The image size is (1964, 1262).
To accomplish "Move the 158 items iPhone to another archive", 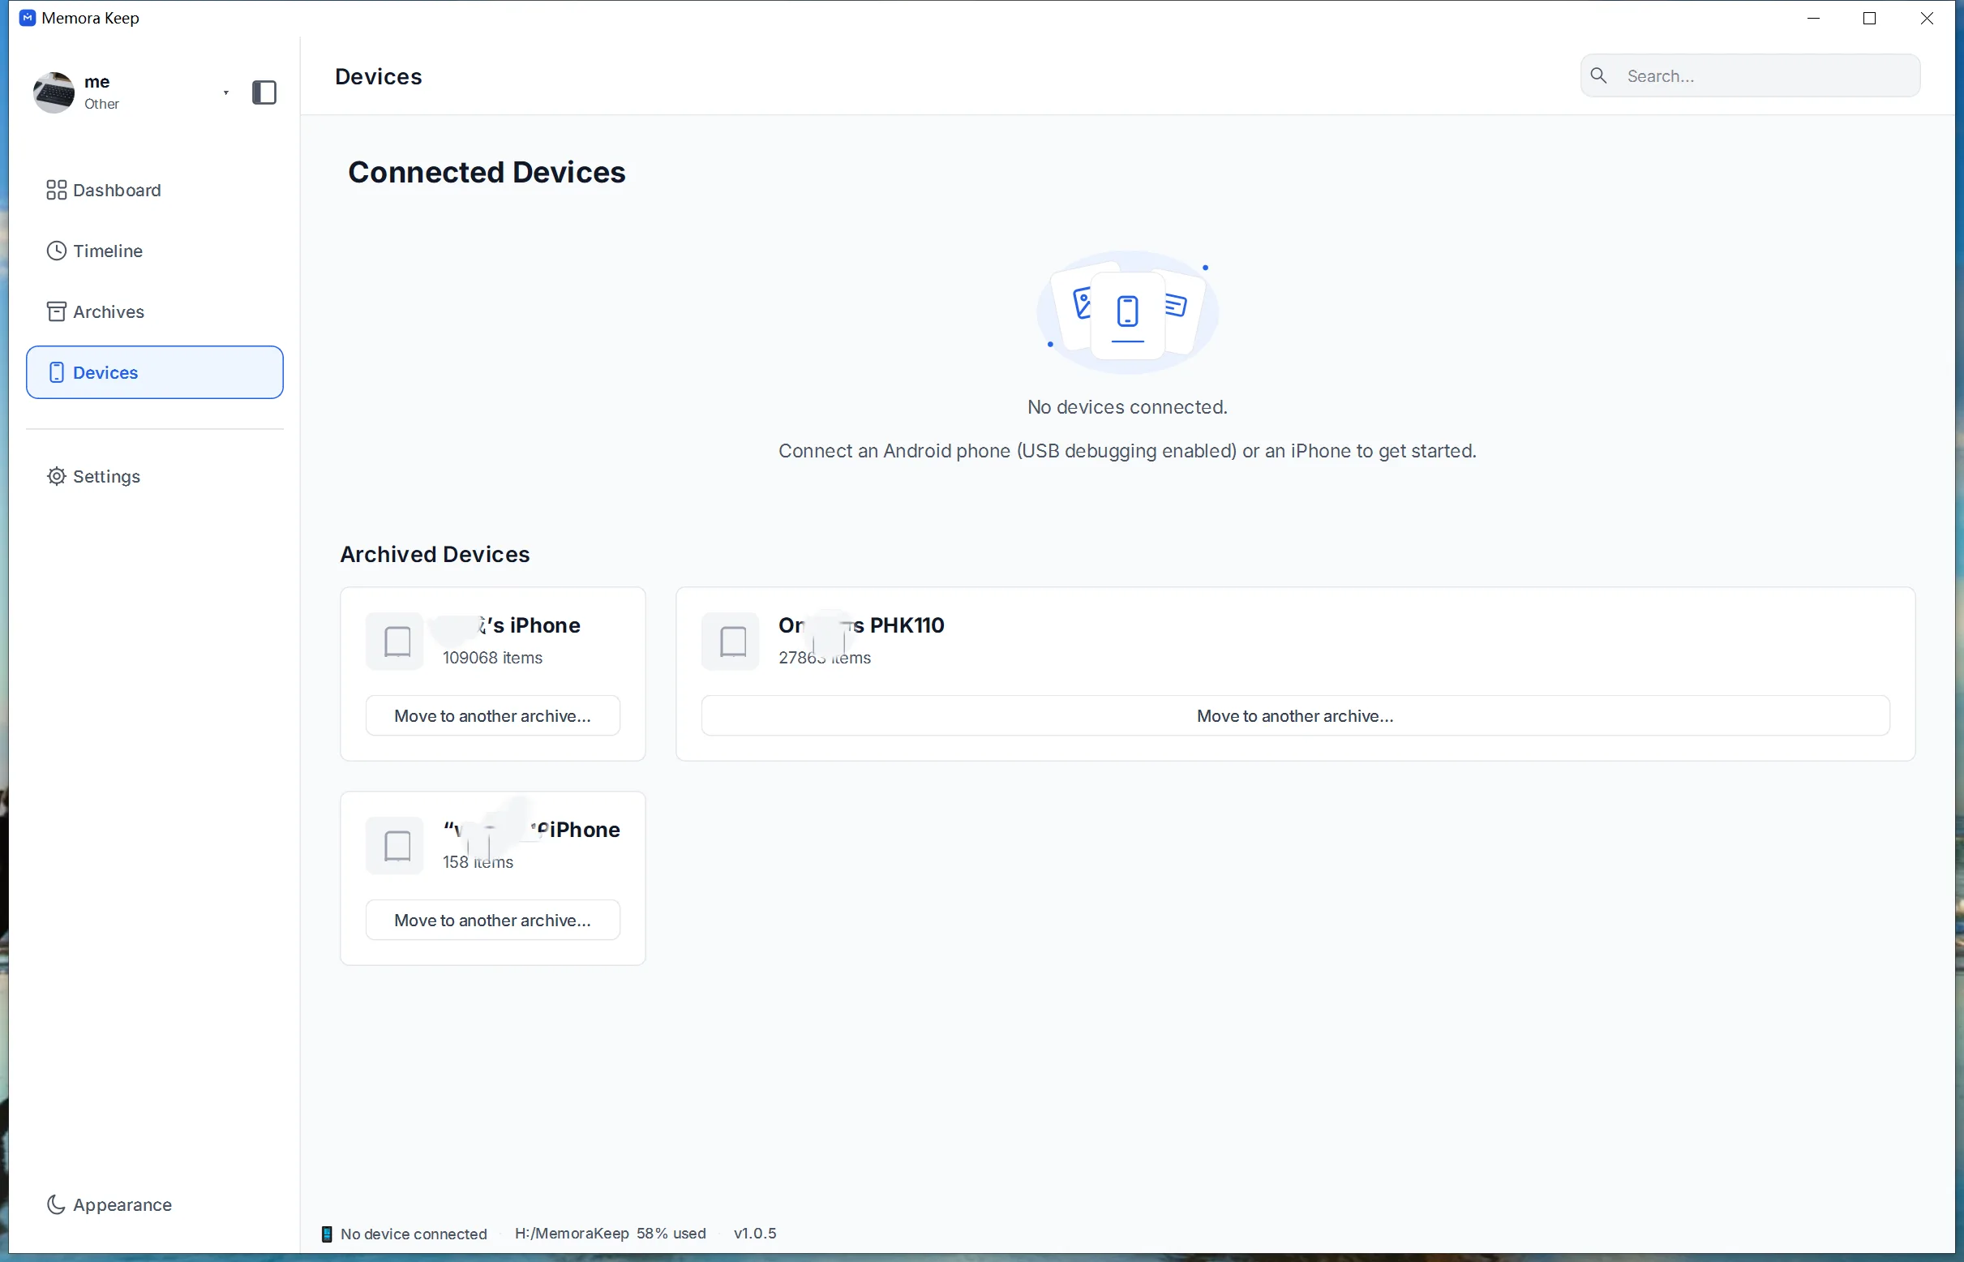I will click(x=492, y=920).
